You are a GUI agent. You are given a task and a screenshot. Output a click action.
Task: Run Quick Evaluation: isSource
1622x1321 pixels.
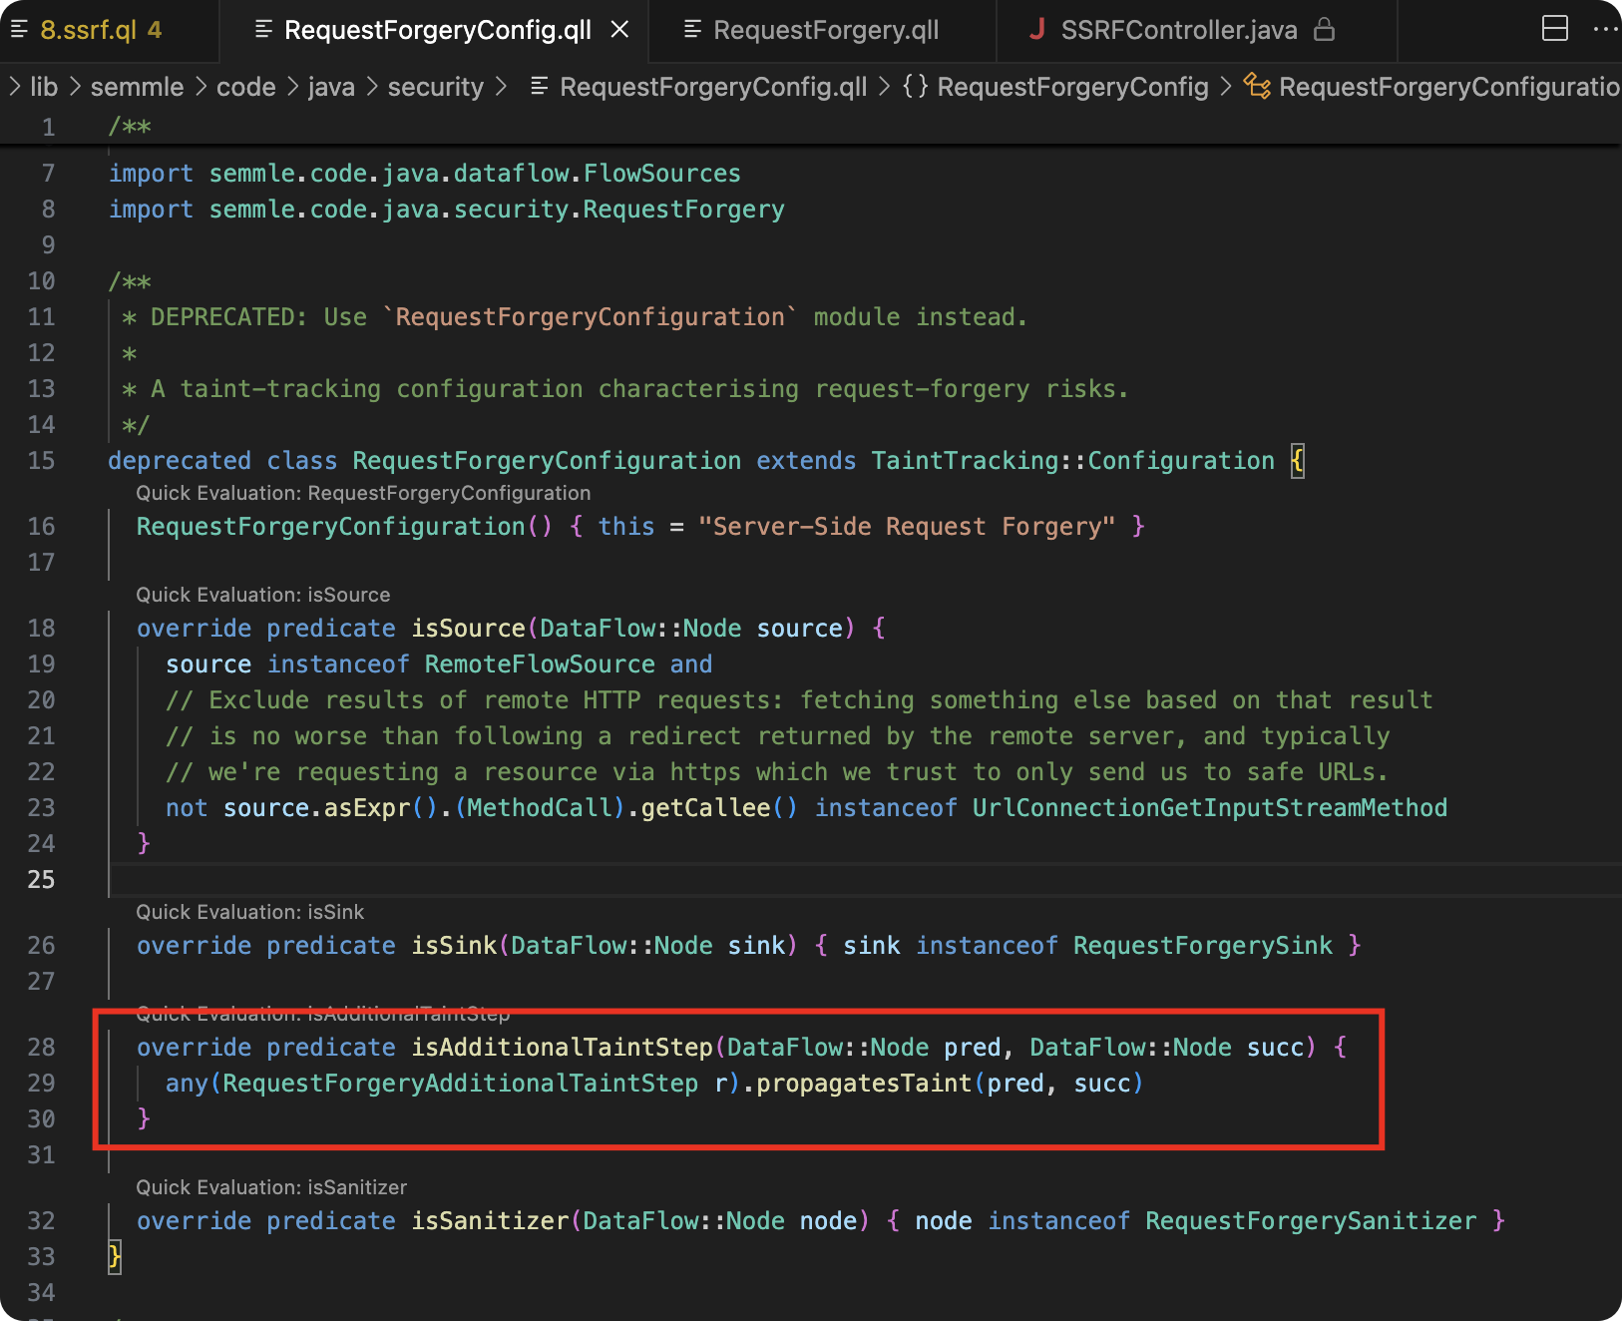(x=263, y=595)
